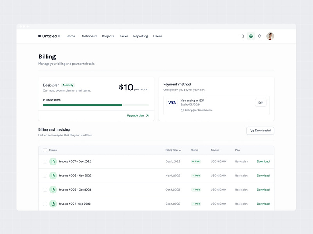Open the user avatar profile picture
This screenshot has width=313, height=234.
(x=270, y=36)
